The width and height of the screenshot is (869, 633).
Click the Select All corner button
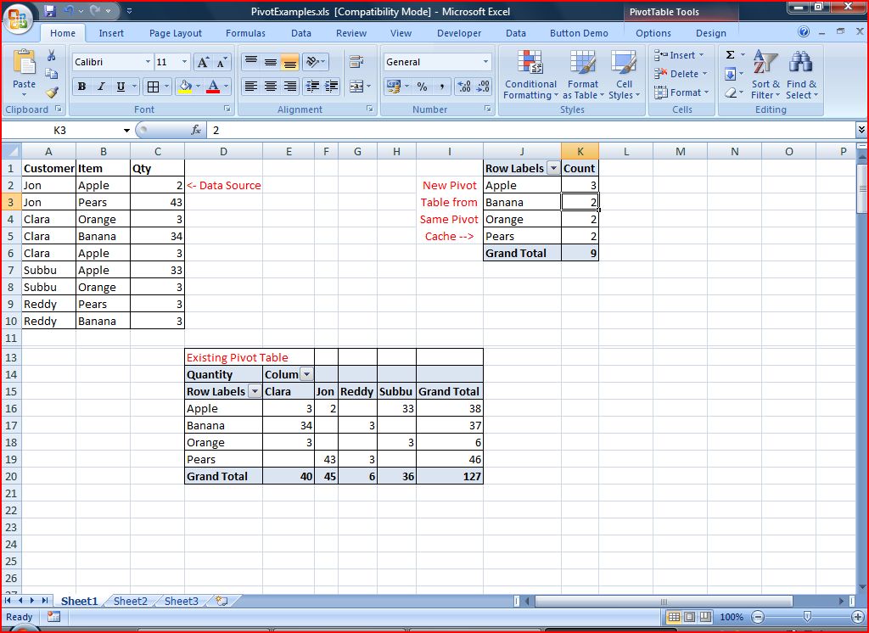[11, 151]
